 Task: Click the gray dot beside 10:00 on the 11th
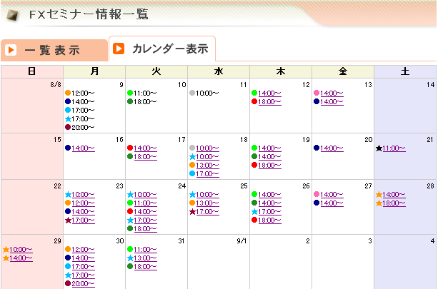(x=192, y=93)
